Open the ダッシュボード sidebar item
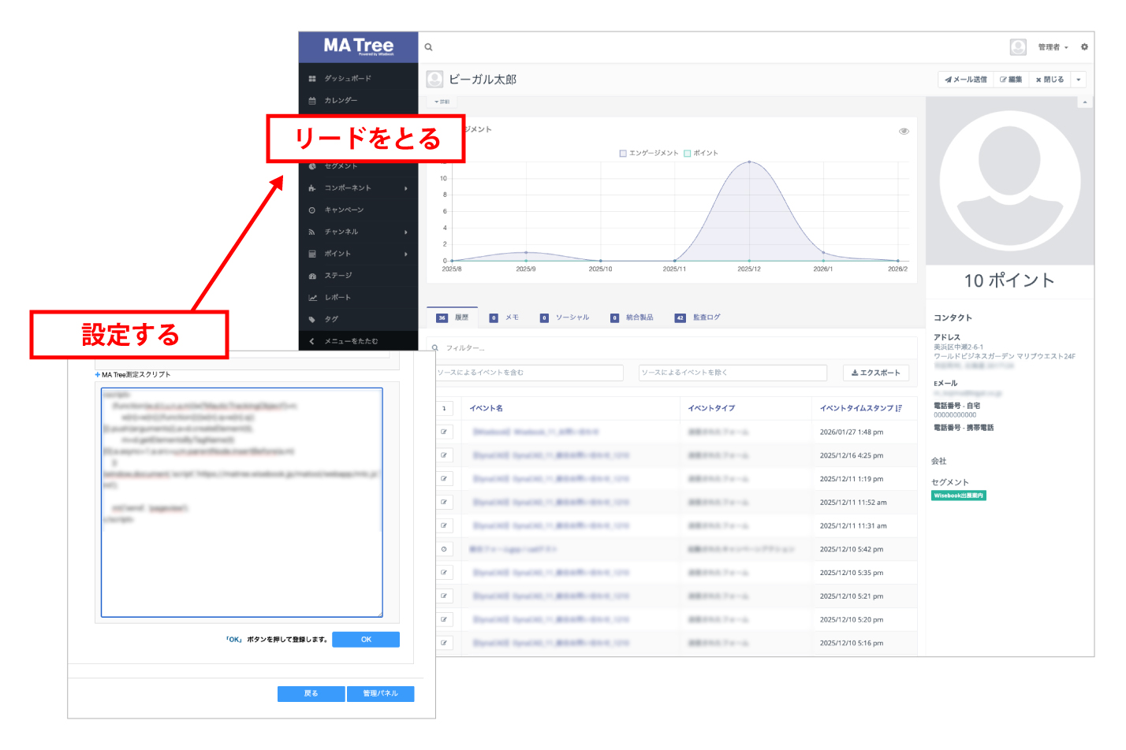The height and width of the screenshot is (750, 1126). (x=347, y=79)
